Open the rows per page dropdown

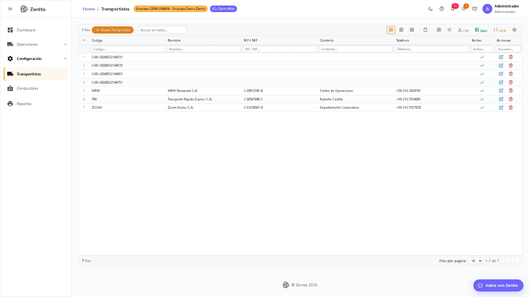coord(475,261)
